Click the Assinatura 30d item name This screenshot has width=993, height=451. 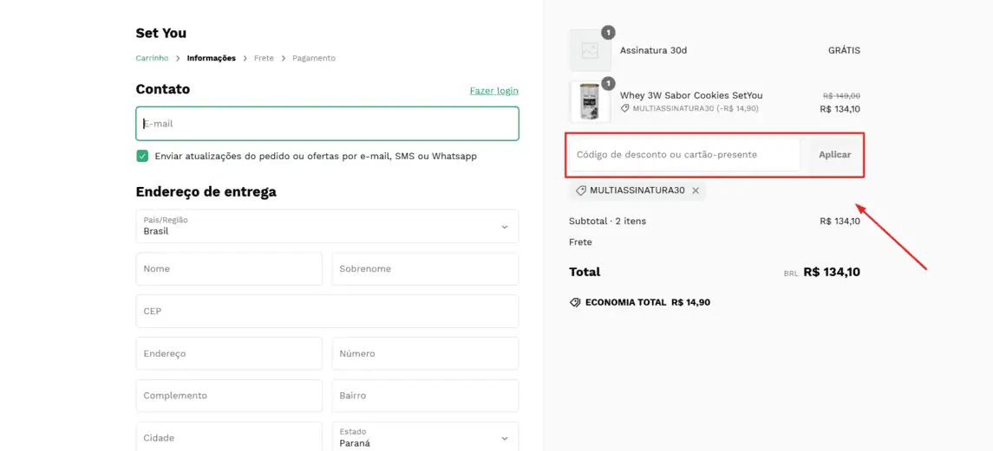pos(654,50)
